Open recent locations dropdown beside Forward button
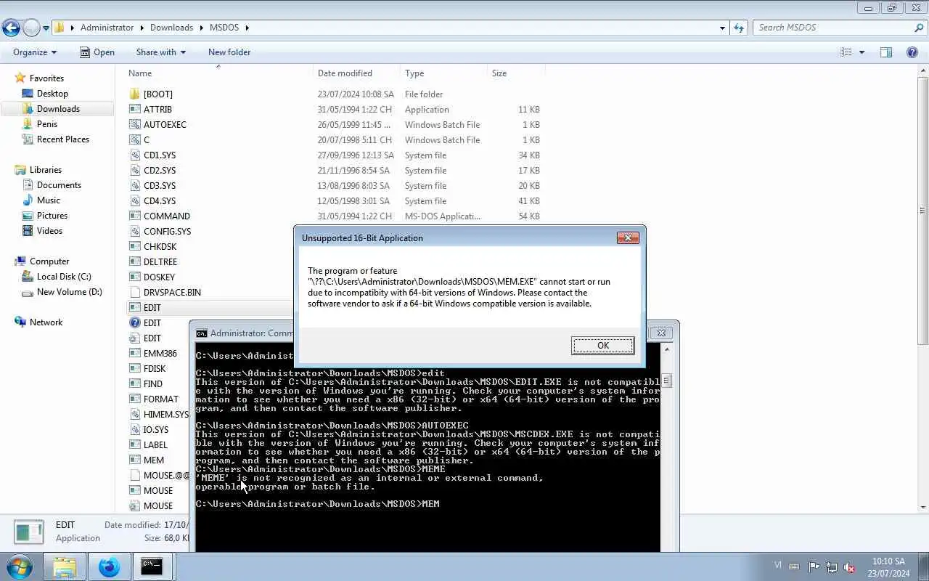This screenshot has width=929, height=581. click(x=46, y=28)
